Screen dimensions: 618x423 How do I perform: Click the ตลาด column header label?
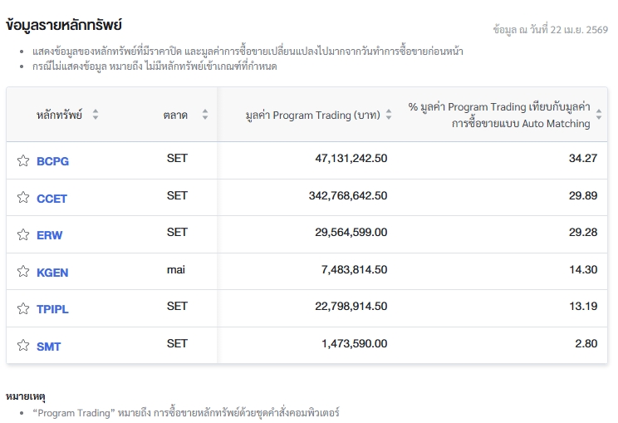(175, 115)
